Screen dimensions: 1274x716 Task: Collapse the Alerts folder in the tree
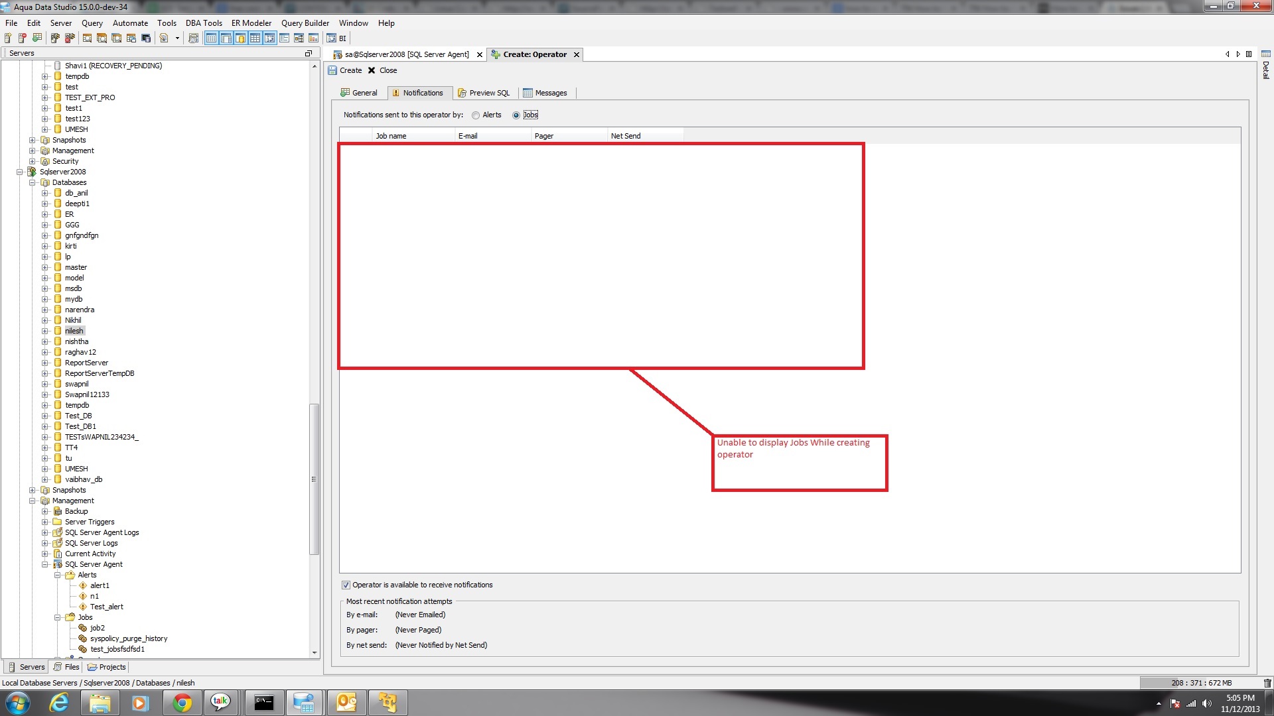point(57,575)
